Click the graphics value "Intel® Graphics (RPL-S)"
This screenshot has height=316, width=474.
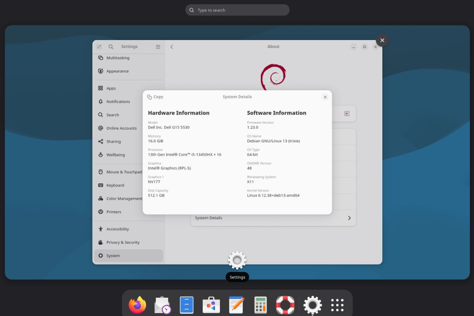[x=169, y=168]
